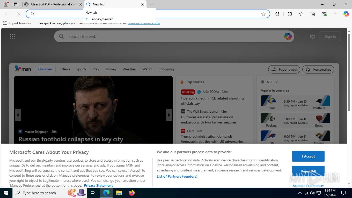
Task: Open US forces escalate Venezuela story
Action: pyautogui.click(x=209, y=120)
